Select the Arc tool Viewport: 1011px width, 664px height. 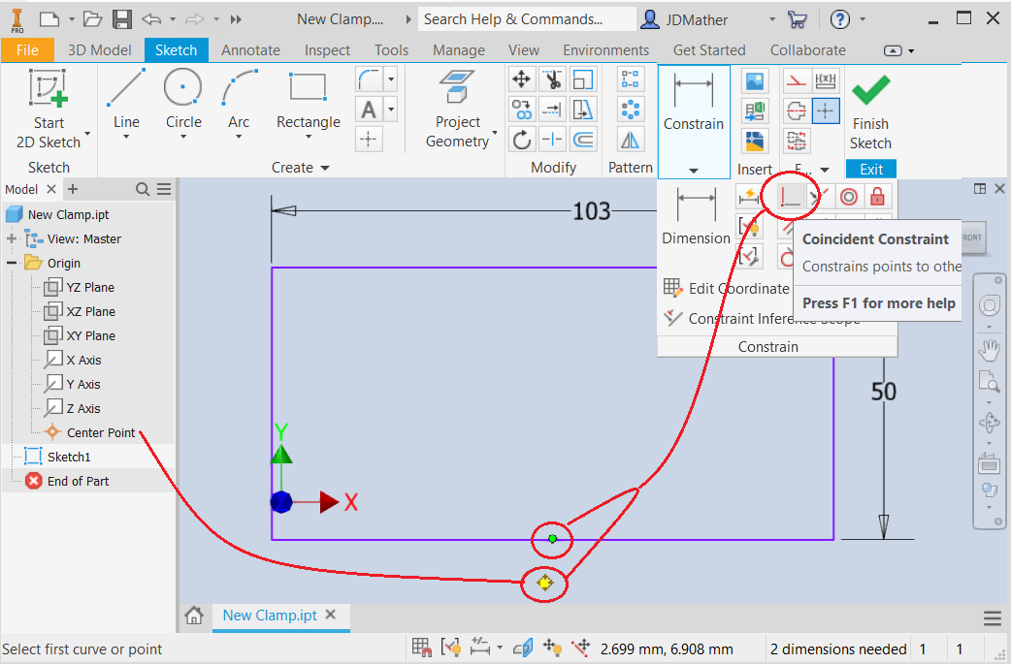point(239,102)
